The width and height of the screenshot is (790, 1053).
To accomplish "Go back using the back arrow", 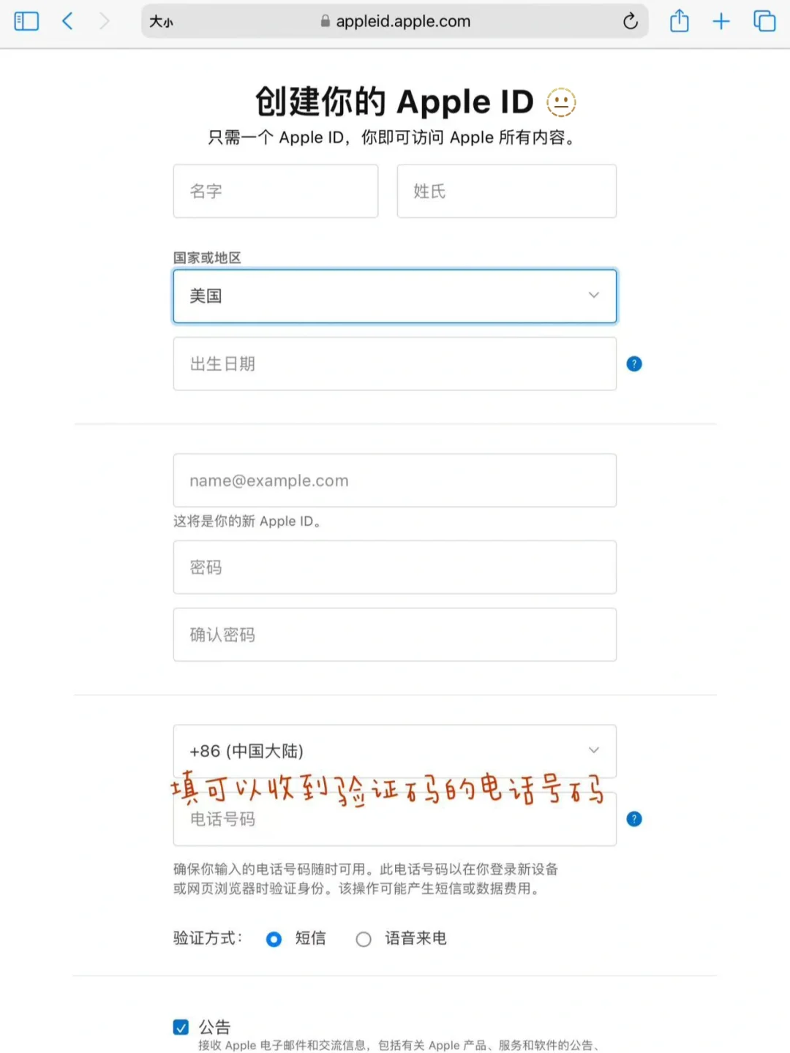I will (x=67, y=21).
